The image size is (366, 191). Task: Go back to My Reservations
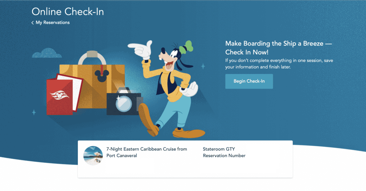point(53,23)
